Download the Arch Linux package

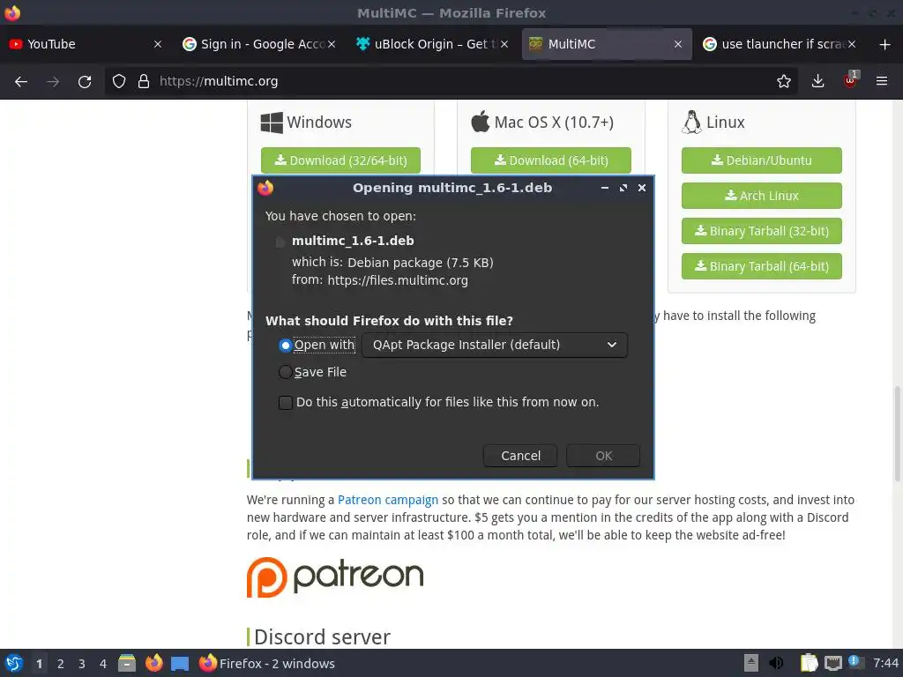[761, 196]
